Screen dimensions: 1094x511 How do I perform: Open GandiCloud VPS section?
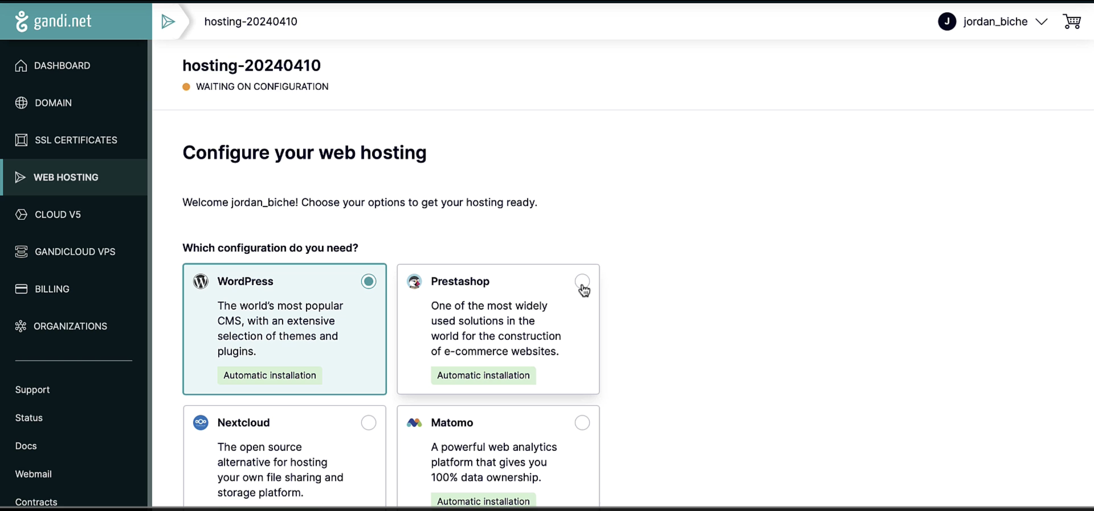click(74, 252)
